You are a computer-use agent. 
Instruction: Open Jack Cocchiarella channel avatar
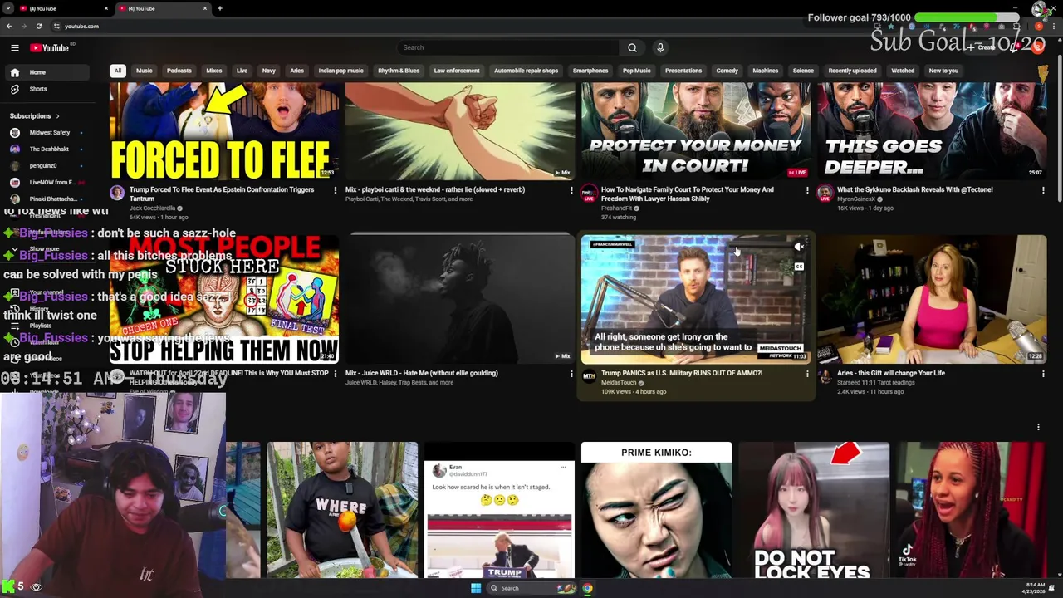(x=117, y=194)
